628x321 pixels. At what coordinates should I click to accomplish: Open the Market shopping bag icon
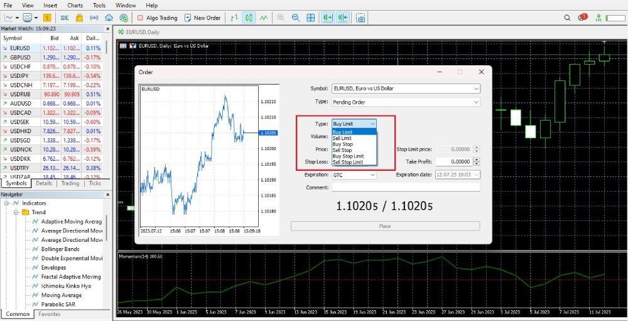pyautogui.click(x=80, y=18)
